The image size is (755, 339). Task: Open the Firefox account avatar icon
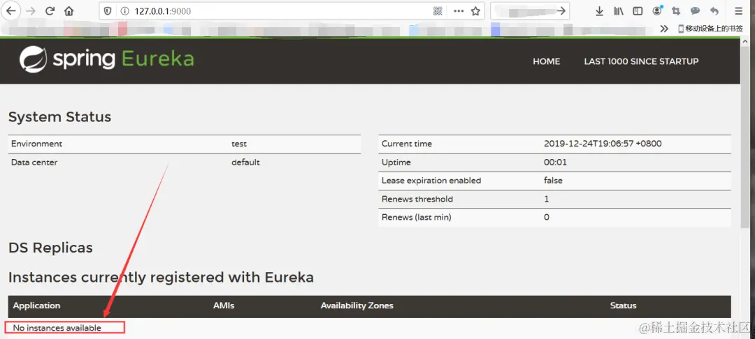tap(657, 10)
